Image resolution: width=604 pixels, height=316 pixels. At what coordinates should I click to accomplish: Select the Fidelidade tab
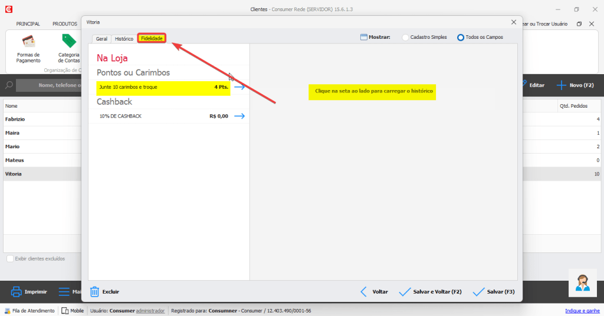152,38
